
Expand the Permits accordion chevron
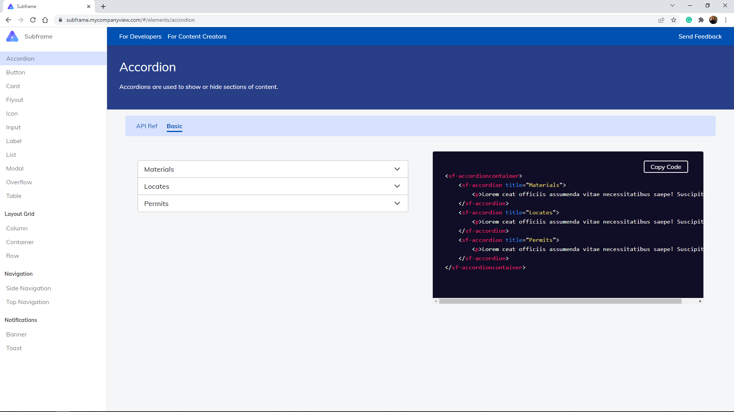(x=397, y=203)
